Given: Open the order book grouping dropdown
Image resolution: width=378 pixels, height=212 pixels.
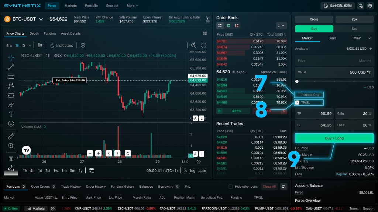Looking at the screenshot, I should 281,25.
